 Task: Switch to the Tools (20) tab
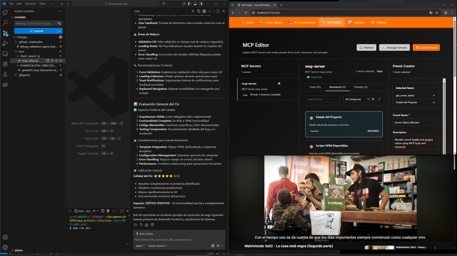[x=315, y=87]
